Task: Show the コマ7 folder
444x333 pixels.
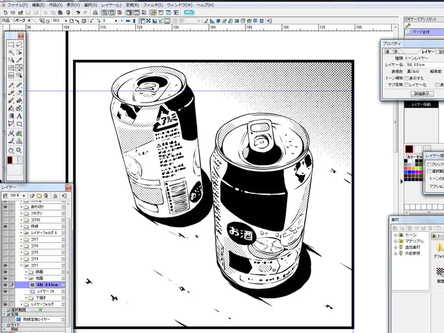Action: coord(5,239)
